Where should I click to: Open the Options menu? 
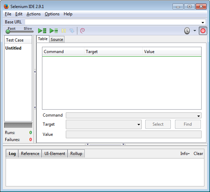coord(52,14)
